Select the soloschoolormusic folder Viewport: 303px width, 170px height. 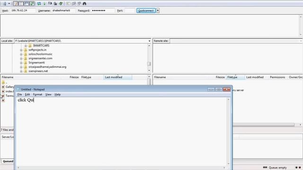(x=40, y=54)
